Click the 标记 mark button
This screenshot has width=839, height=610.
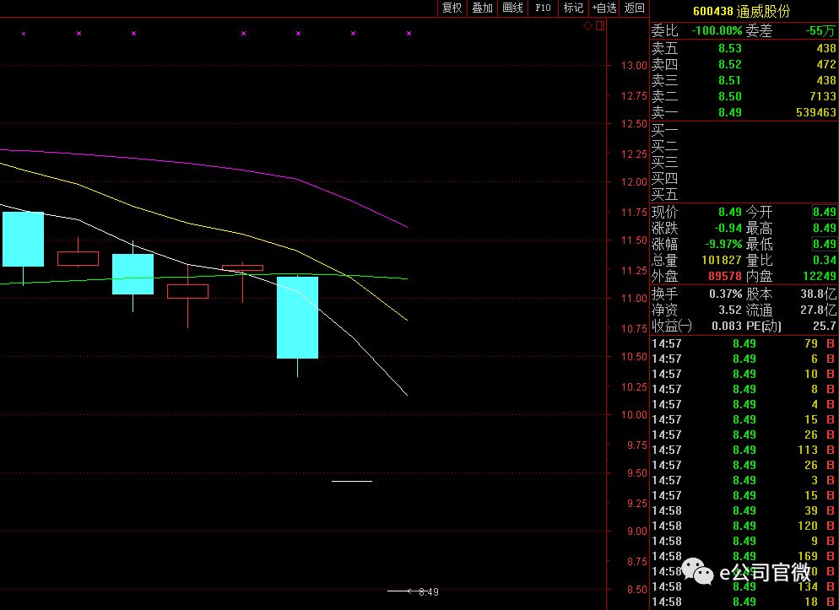(x=573, y=8)
